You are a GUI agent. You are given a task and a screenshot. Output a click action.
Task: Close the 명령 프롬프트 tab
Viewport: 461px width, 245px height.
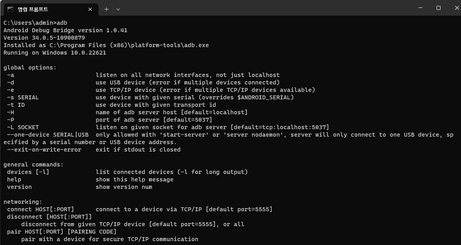[91, 9]
